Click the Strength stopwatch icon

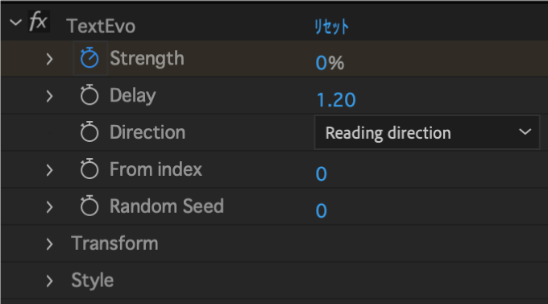click(89, 58)
